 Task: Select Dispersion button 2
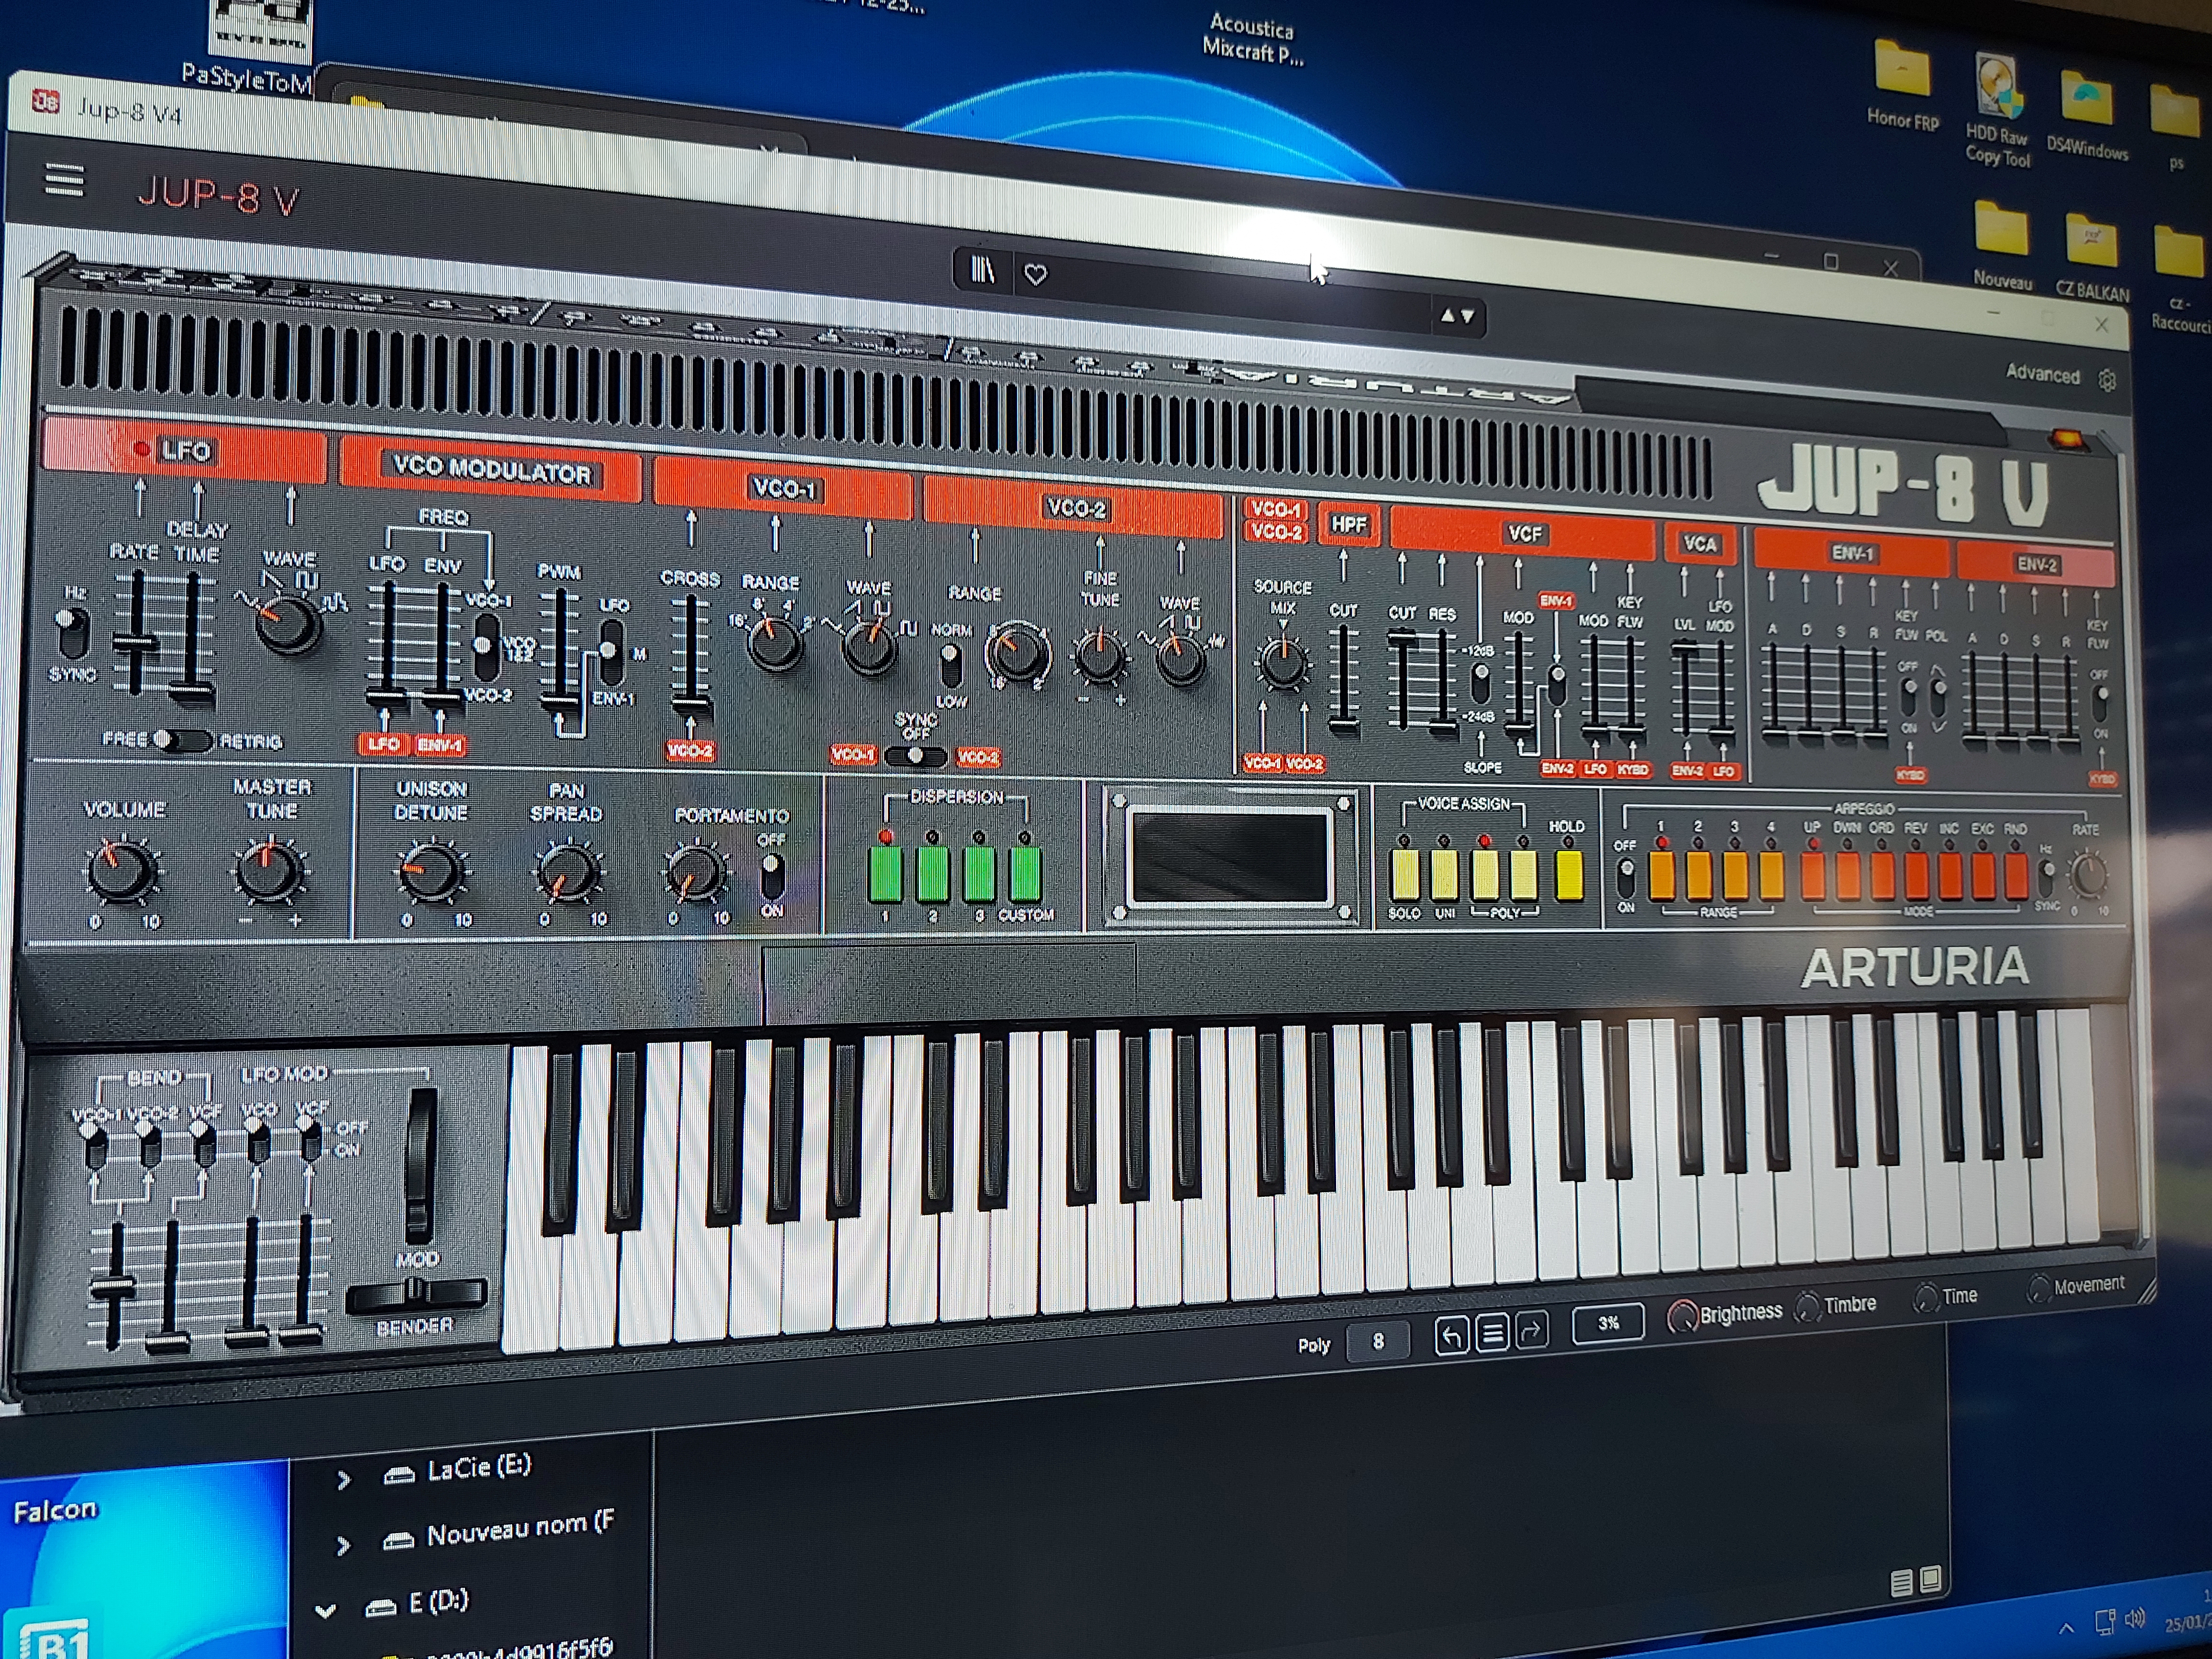coord(932,873)
